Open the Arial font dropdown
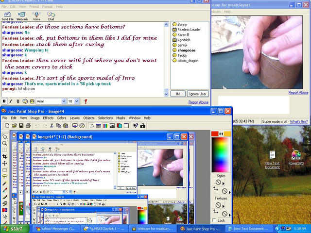This screenshot has height=233, width=311. point(64,101)
